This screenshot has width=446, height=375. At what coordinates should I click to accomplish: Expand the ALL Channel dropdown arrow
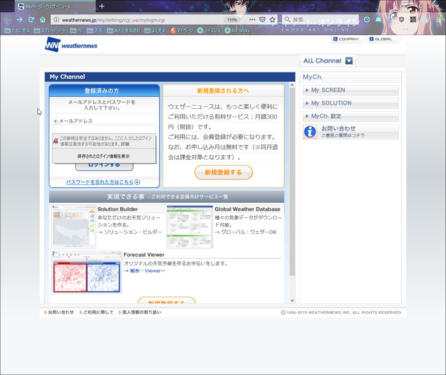coord(349,61)
